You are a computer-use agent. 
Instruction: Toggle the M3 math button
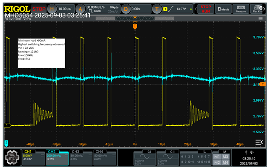pos(225,157)
